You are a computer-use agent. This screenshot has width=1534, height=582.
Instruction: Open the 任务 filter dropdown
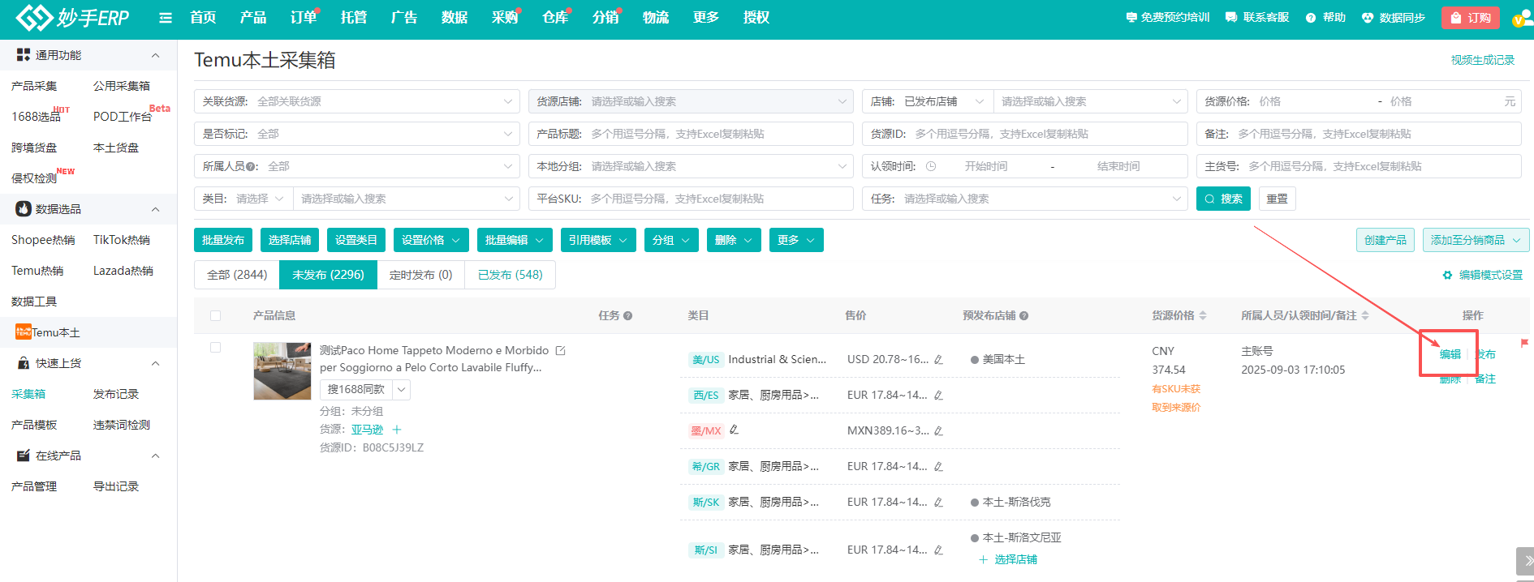point(1025,199)
